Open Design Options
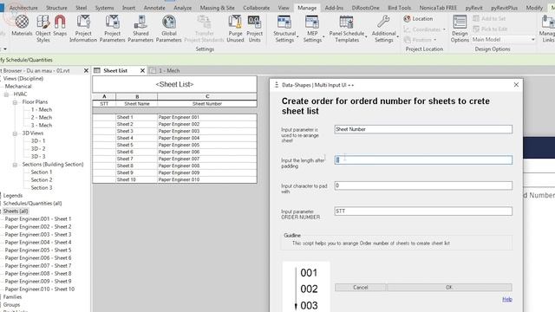Viewport: 555px width, 312px height. [460, 29]
